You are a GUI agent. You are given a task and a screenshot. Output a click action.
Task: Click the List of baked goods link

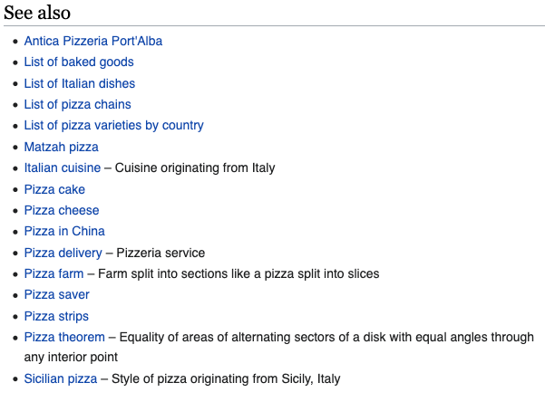(x=79, y=62)
